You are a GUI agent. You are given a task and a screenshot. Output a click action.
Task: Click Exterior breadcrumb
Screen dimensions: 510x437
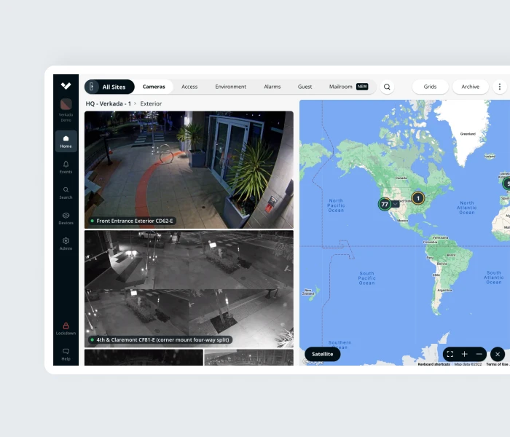151,103
